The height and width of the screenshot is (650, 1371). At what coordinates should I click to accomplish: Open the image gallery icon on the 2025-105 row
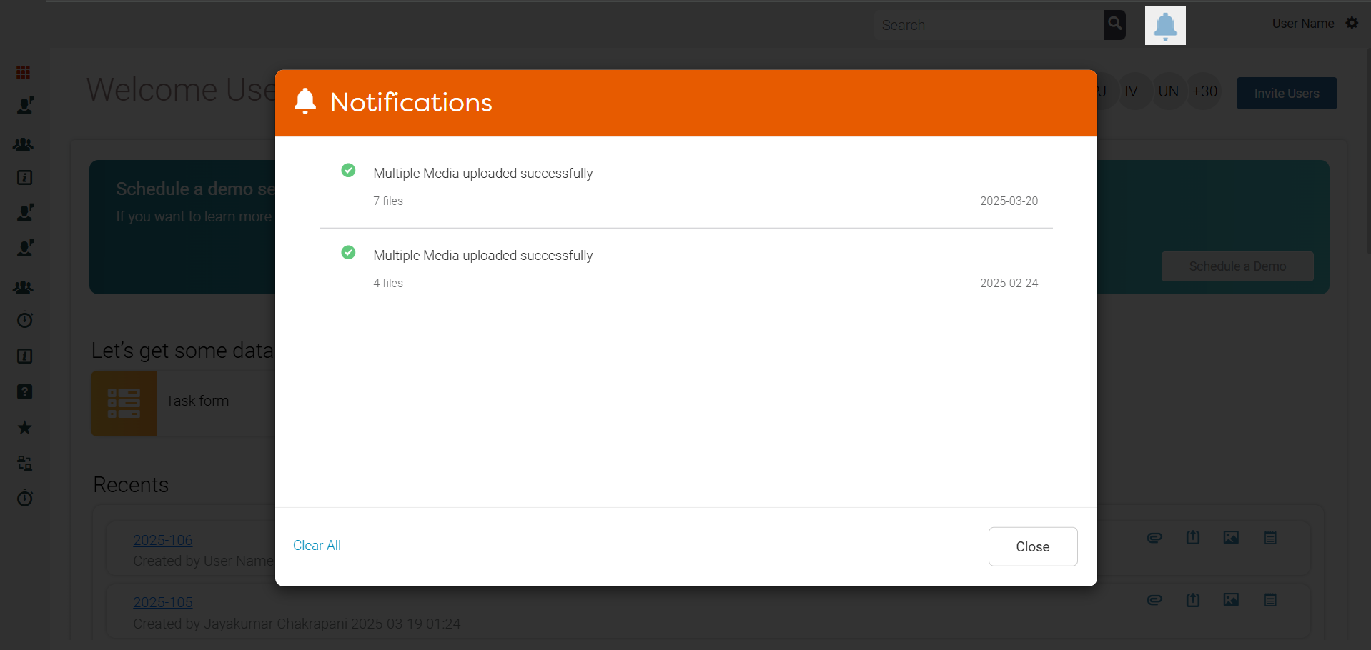click(x=1231, y=600)
